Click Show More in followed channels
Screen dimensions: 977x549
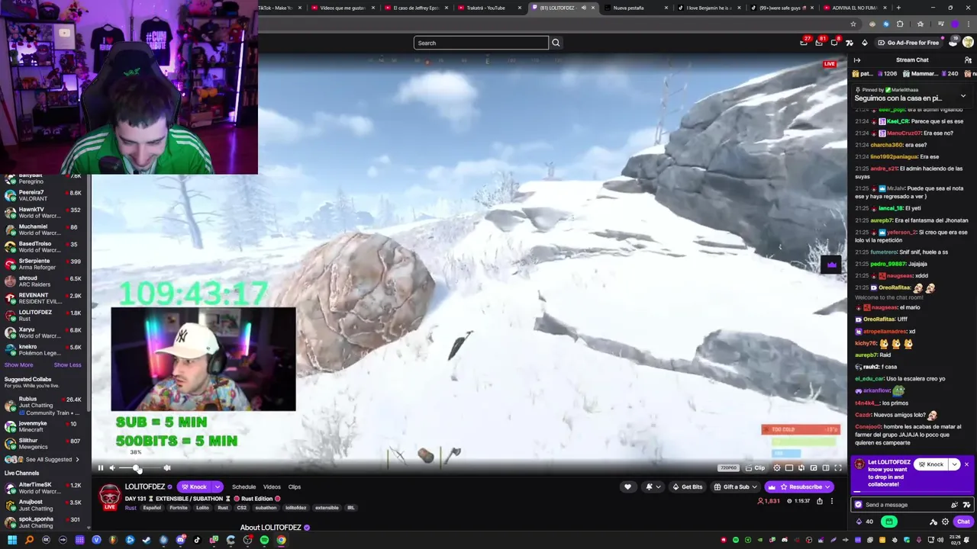tap(18, 364)
